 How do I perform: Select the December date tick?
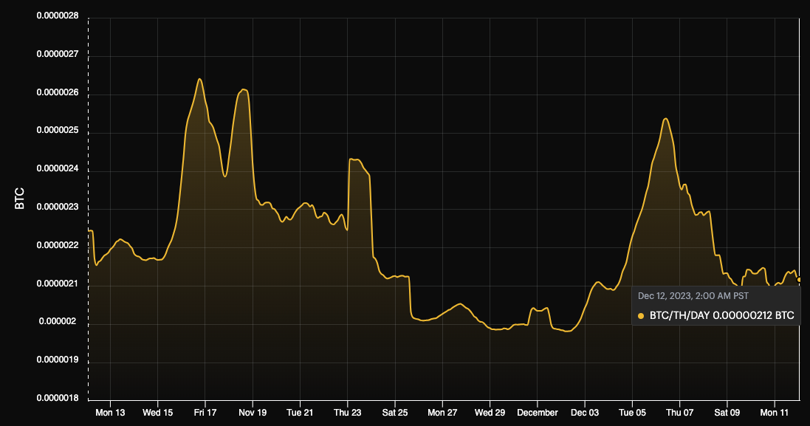pos(538,413)
